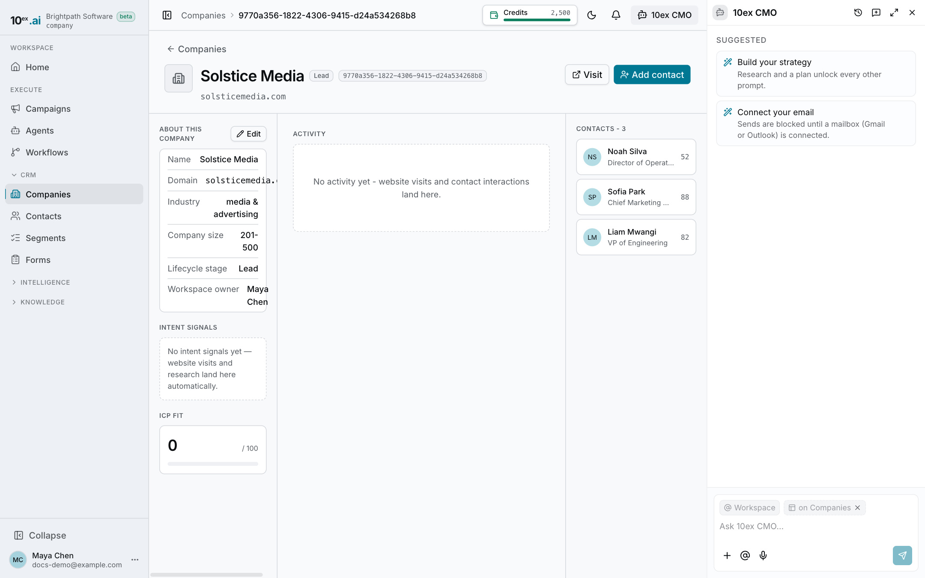Click the Ask 10ex CMO input field
This screenshot has width=925, height=578.
click(x=816, y=527)
